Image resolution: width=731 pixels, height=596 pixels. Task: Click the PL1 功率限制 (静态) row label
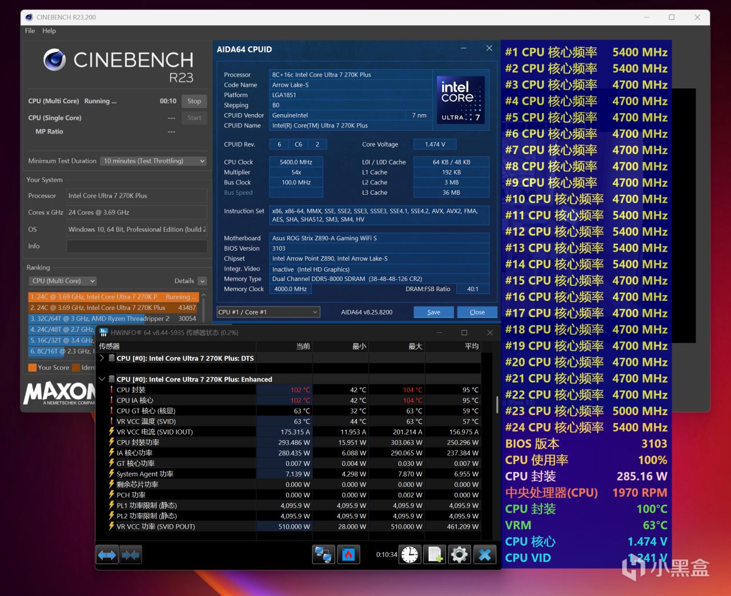click(x=147, y=505)
